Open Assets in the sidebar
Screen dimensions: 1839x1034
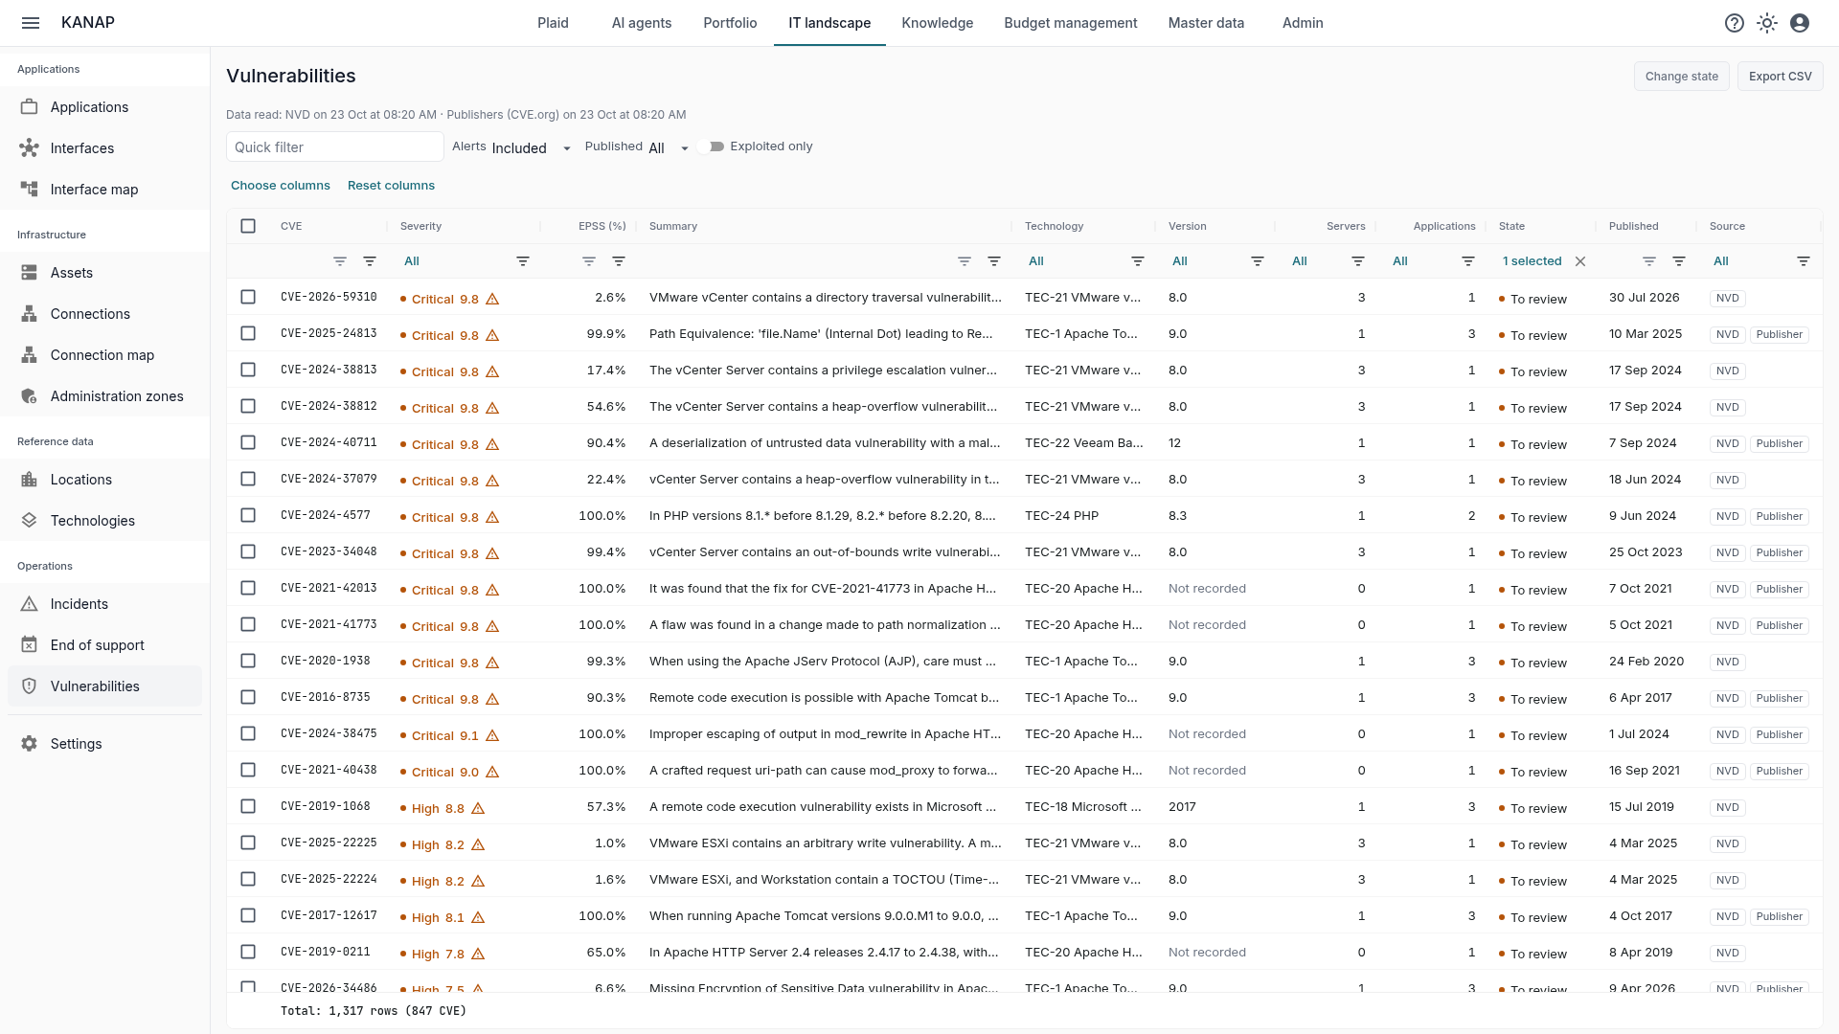tap(104, 273)
